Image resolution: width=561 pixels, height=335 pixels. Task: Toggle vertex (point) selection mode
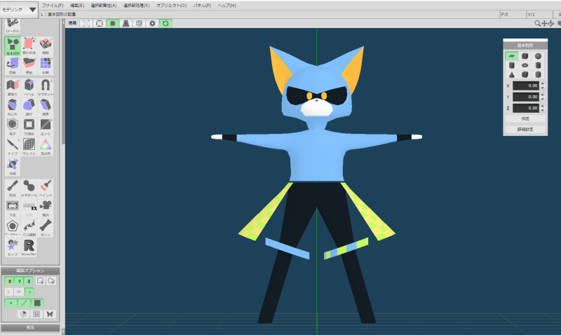[11, 303]
